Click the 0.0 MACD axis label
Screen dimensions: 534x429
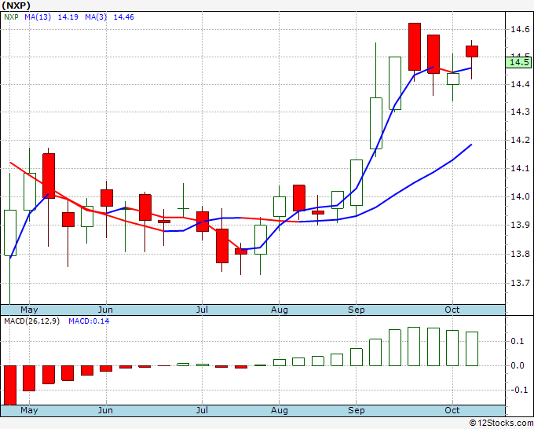click(518, 365)
